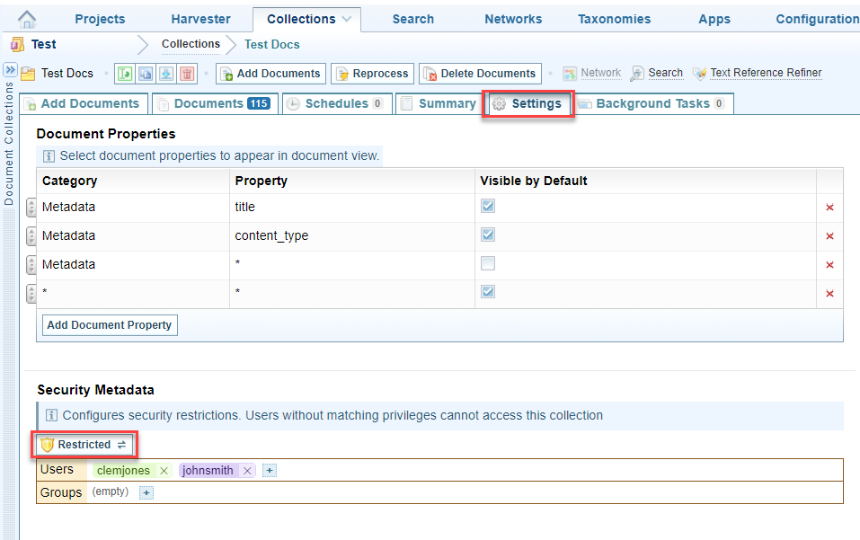The image size is (860, 540).
Task: Open the Background Tasks tab
Action: [x=652, y=103]
